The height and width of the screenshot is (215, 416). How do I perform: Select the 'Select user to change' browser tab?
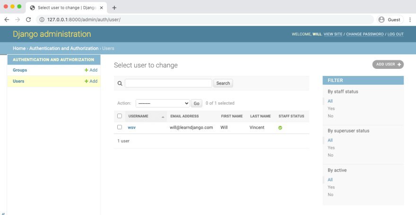tap(66, 8)
